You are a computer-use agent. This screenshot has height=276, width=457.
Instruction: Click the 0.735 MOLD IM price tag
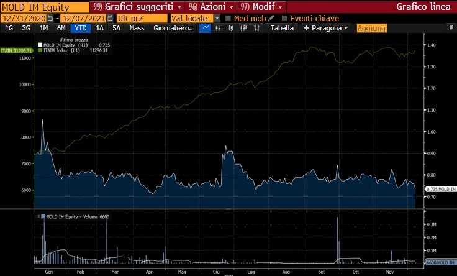pyautogui.click(x=441, y=190)
